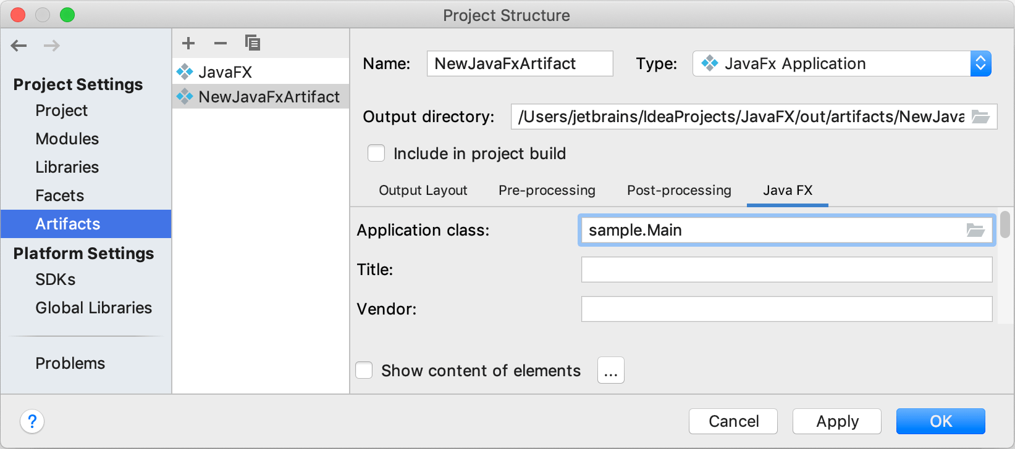Screen dimensions: 1015x449
Task: Open the Pre-processing tab
Action: pos(547,191)
